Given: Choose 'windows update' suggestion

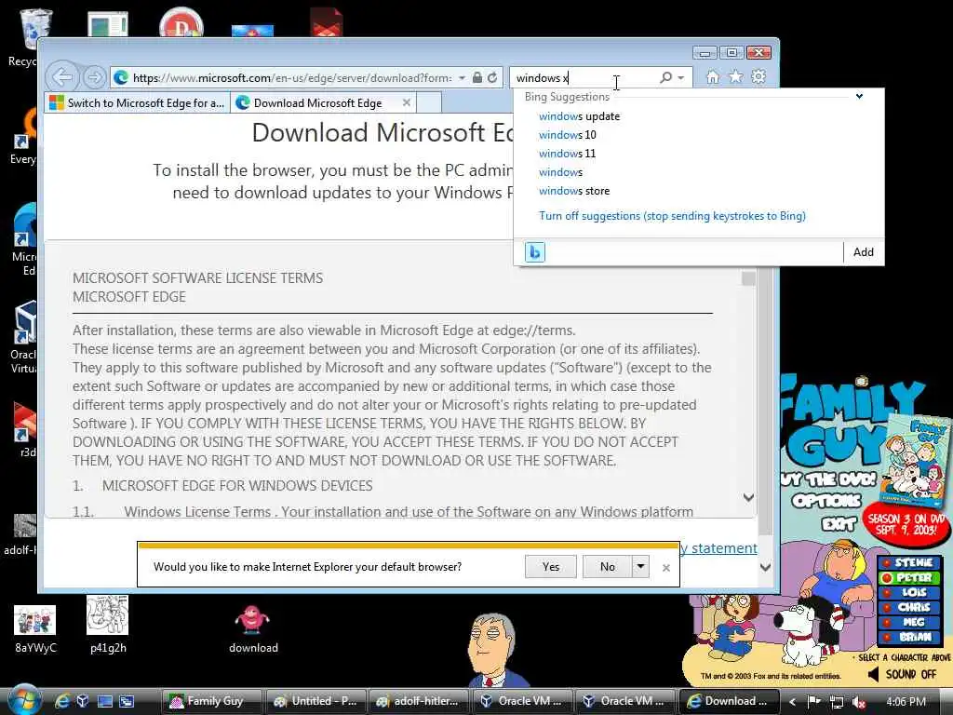Looking at the screenshot, I should pyautogui.click(x=579, y=116).
